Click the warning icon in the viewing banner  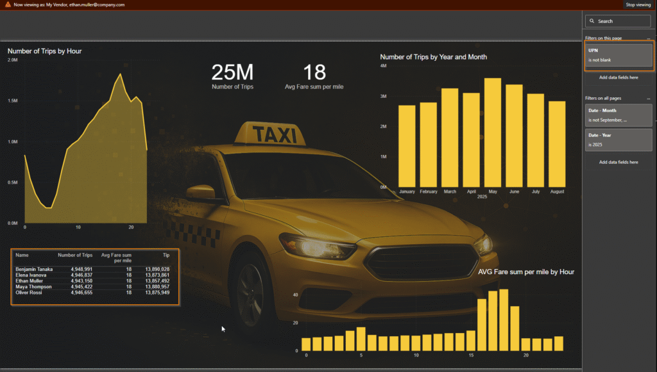[7, 4]
